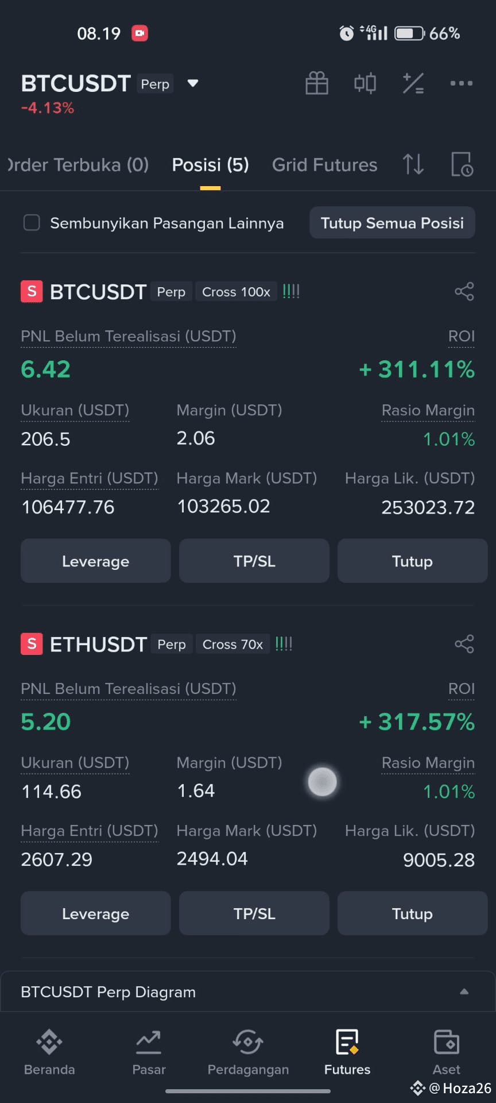Open Cross 100x margin mode selector
The width and height of the screenshot is (496, 1103).
(236, 292)
